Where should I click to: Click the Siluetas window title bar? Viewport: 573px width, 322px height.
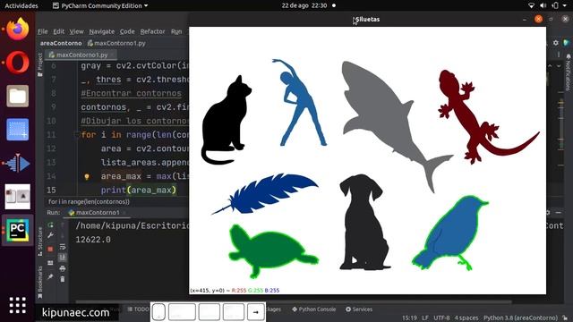click(x=367, y=20)
